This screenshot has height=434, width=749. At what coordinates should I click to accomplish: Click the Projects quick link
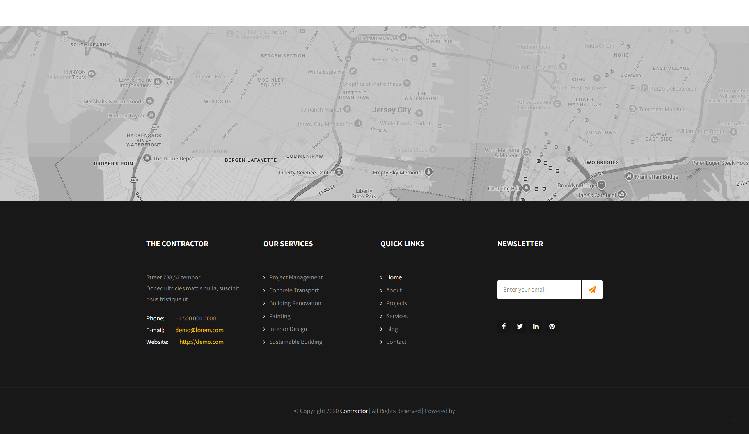[x=396, y=303]
